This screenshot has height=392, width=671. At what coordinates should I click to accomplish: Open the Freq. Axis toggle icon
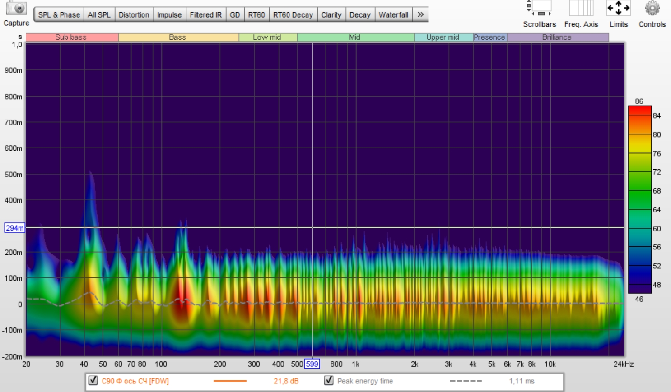(581, 9)
